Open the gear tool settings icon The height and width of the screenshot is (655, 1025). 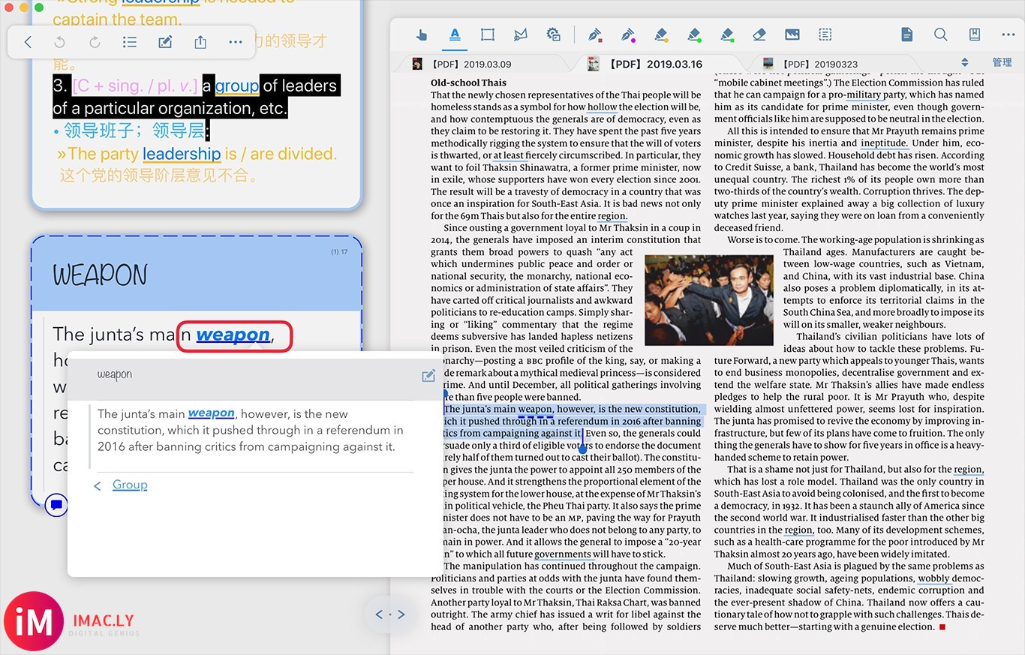click(553, 35)
